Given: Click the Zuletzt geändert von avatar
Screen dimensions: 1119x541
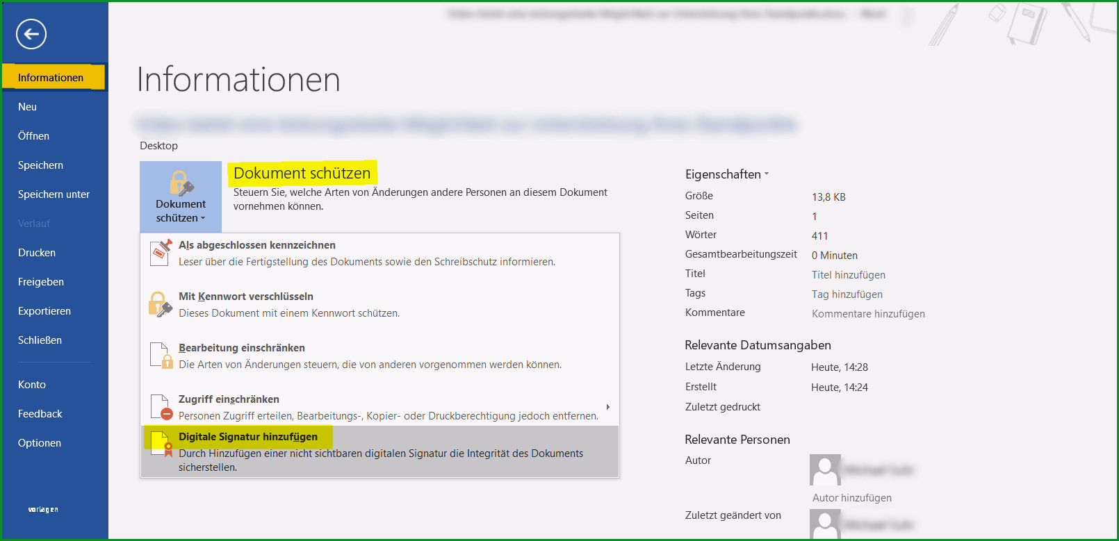Looking at the screenshot, I should pyautogui.click(x=826, y=524).
